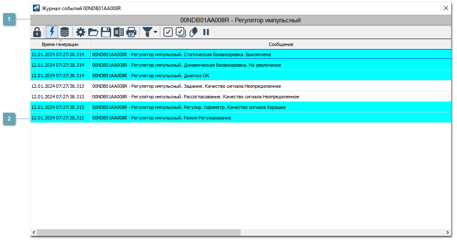Expand the filter dropdown arrow
The width and height of the screenshot is (457, 241).
155,32
